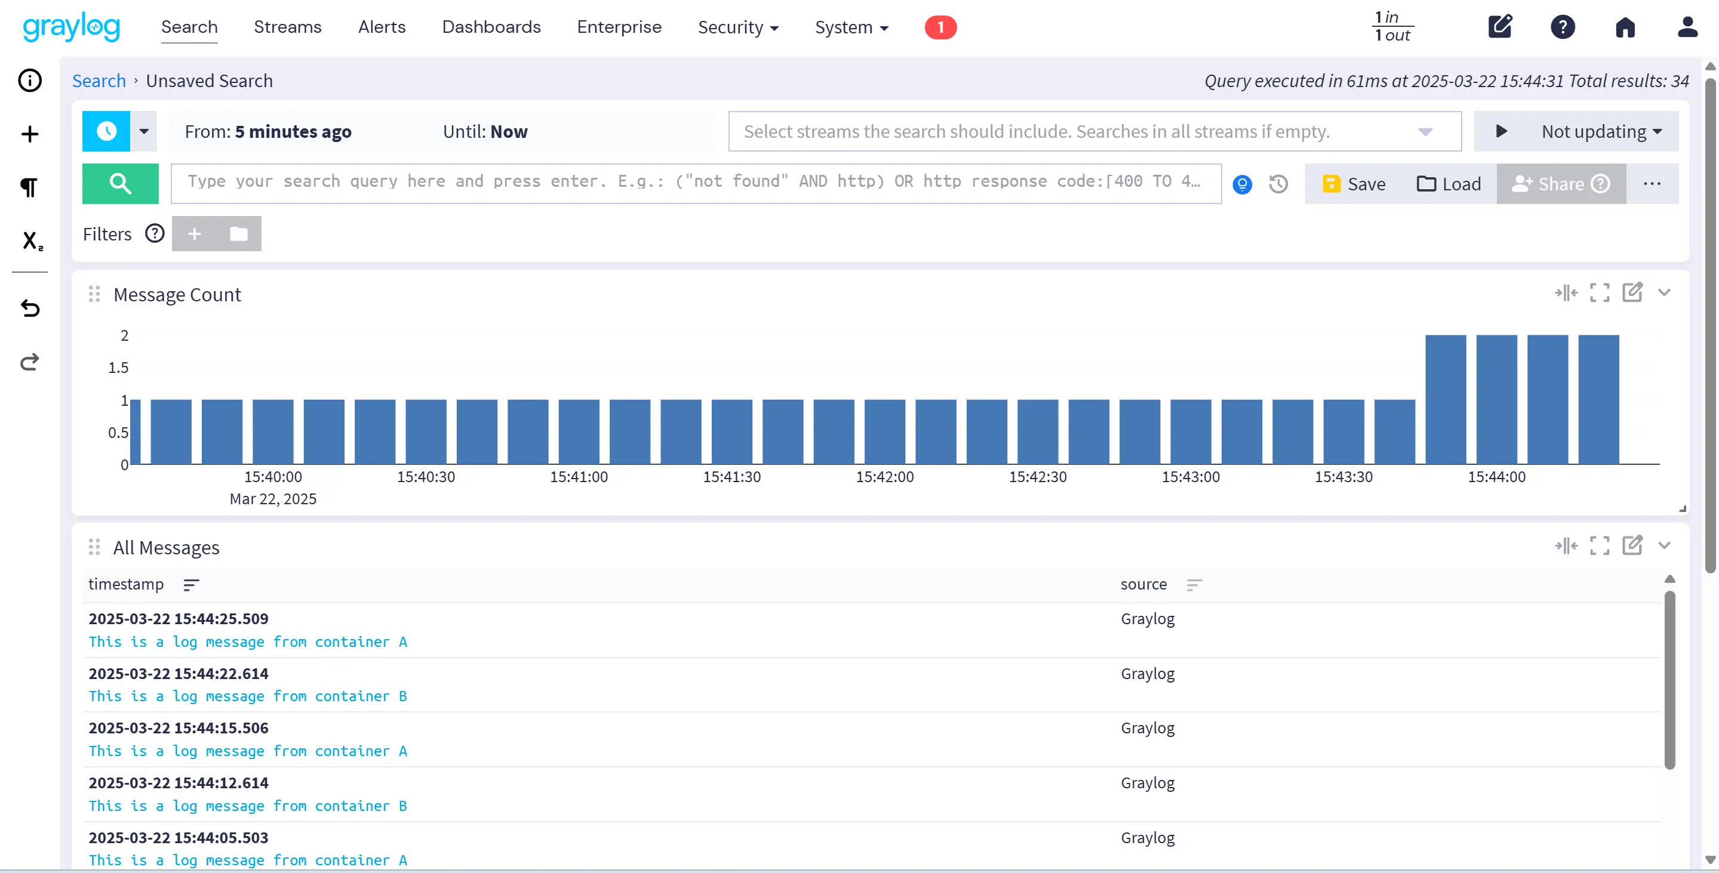This screenshot has height=873, width=1719.
Task: Open the Search nav tab
Action: pyautogui.click(x=189, y=27)
